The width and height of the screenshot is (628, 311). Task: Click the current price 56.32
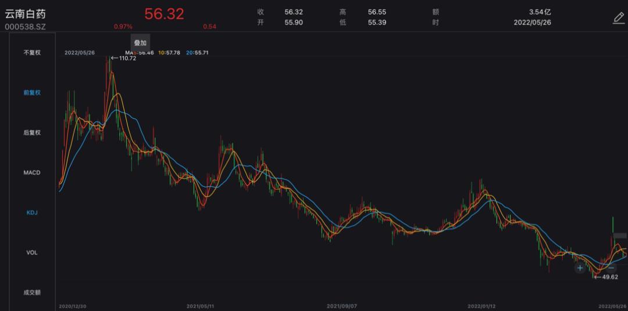(x=164, y=14)
